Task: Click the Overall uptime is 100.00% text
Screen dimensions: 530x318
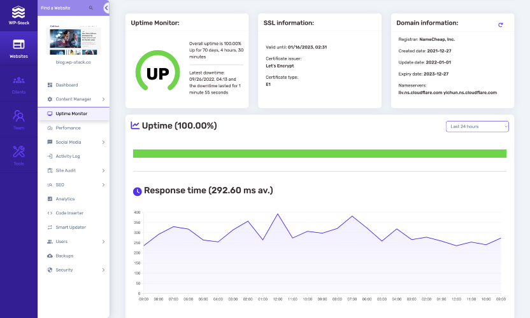Action: (x=215, y=43)
